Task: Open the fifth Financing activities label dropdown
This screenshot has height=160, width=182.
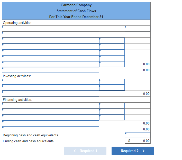Action: [50, 129]
